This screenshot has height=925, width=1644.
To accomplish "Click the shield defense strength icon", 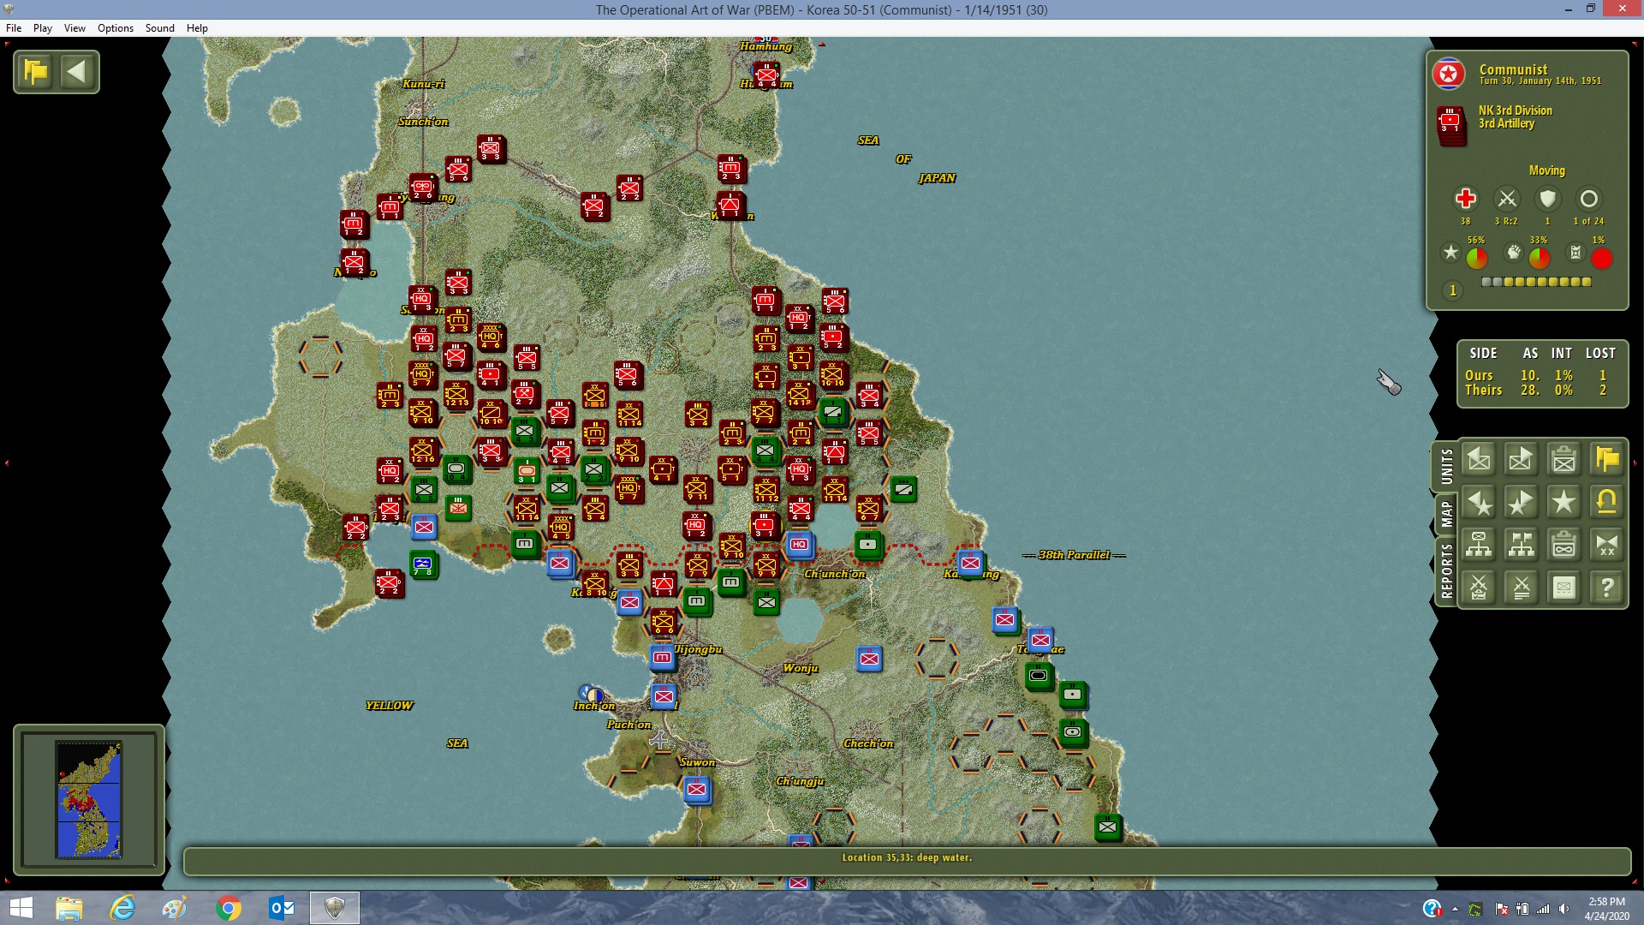I will [x=1547, y=199].
